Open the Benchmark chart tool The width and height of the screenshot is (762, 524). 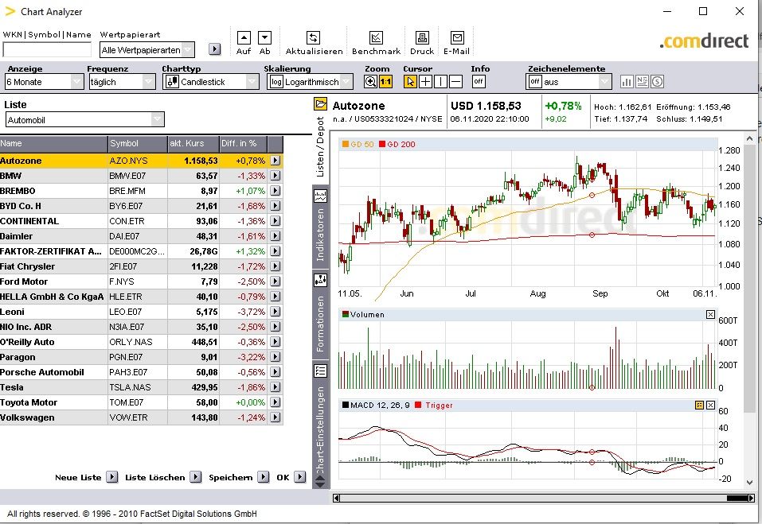pyautogui.click(x=376, y=38)
